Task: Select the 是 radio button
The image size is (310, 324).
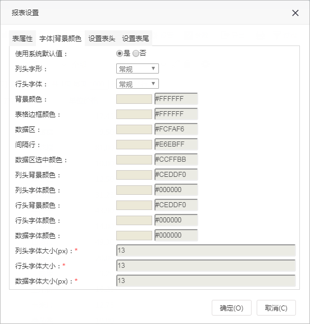Action: tap(120, 54)
